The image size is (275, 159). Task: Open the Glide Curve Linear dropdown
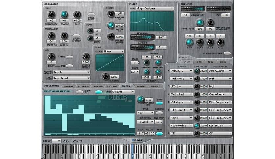click(x=113, y=51)
